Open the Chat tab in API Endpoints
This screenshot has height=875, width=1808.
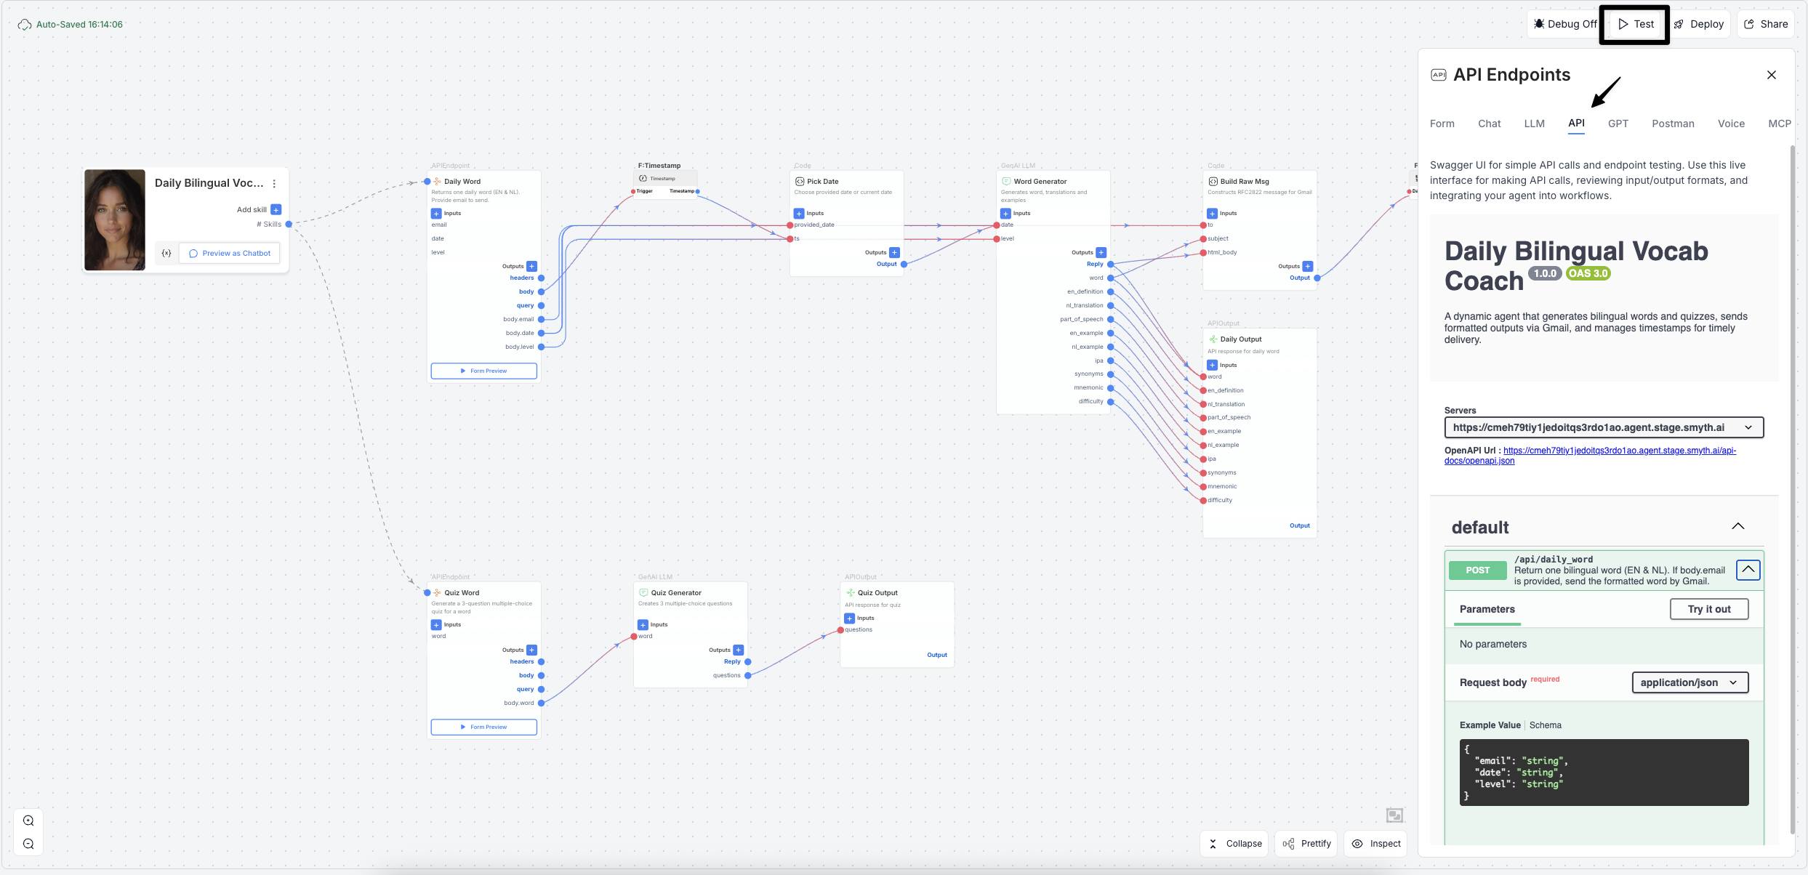[1489, 124]
